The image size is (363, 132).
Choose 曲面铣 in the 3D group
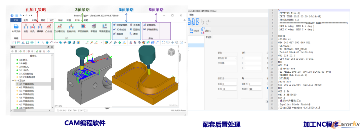click(x=118, y=34)
